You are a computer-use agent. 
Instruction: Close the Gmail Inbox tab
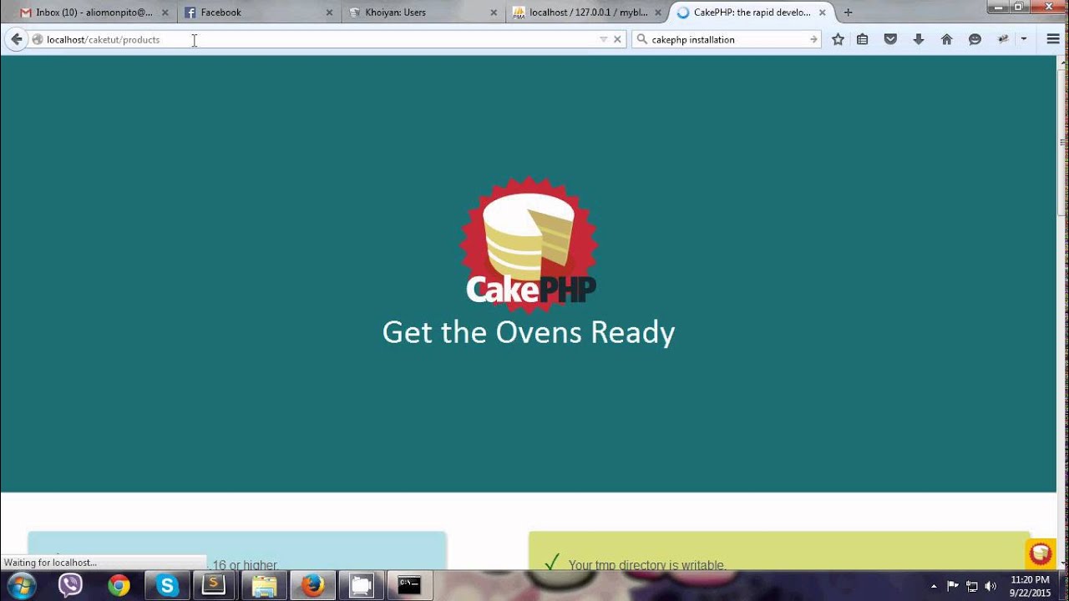coord(165,13)
